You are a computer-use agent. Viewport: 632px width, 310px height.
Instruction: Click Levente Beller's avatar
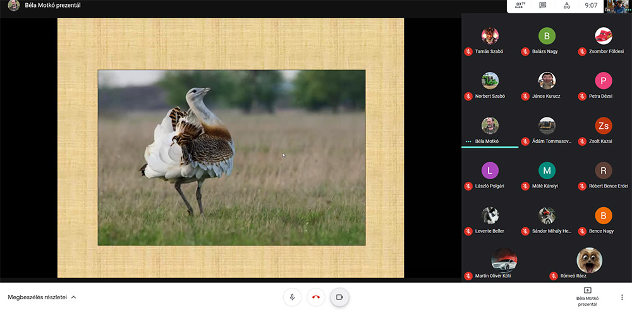tap(490, 215)
